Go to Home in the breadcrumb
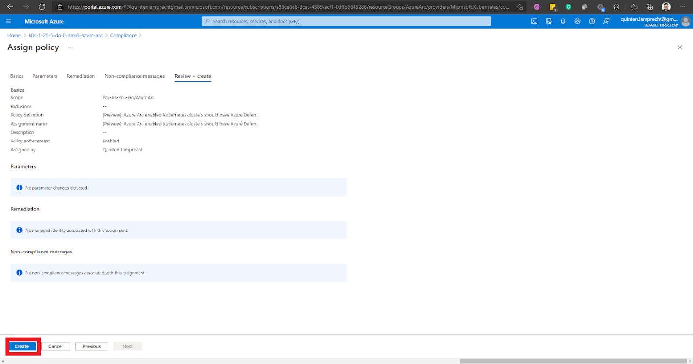693x364 pixels. (14, 36)
